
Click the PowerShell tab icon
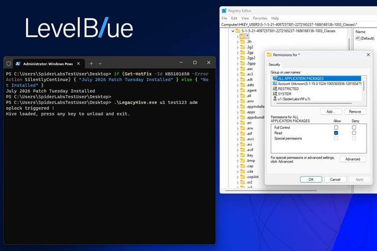[18, 64]
